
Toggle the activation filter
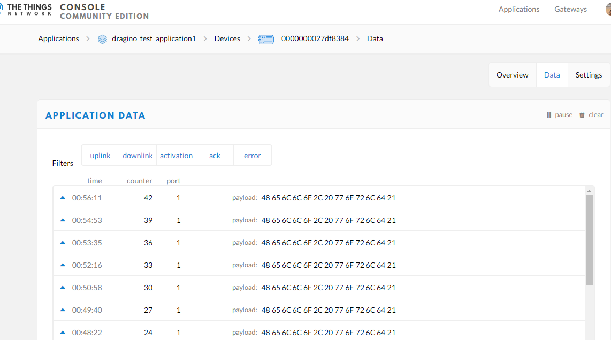pos(176,156)
